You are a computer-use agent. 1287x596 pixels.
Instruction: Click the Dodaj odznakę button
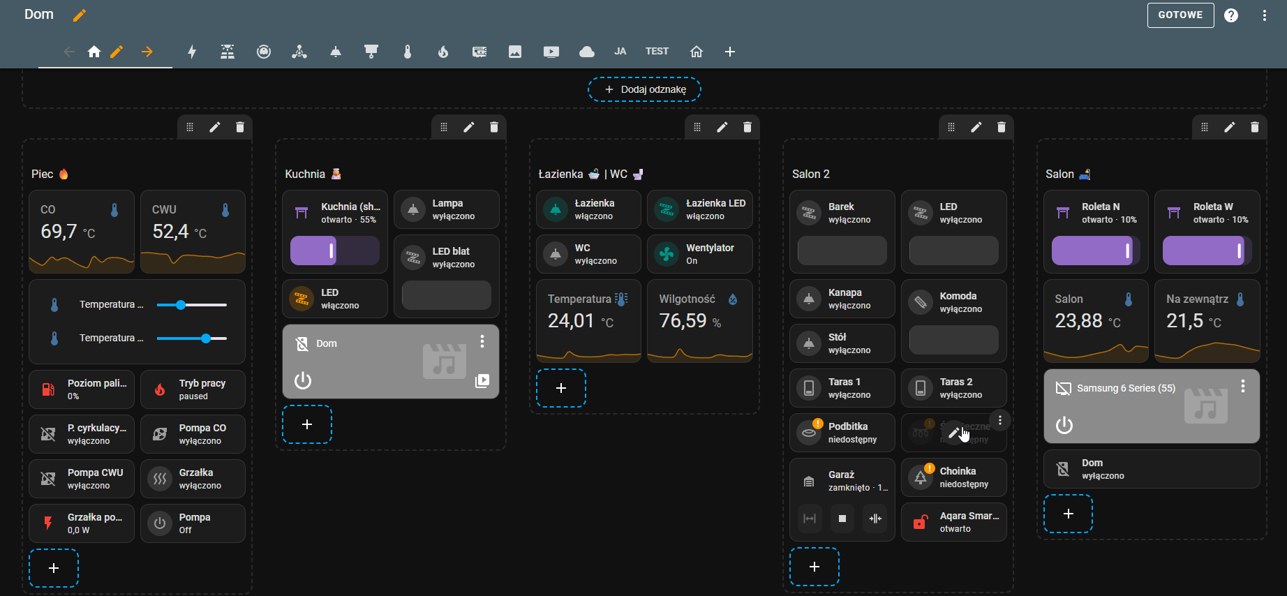[644, 89]
